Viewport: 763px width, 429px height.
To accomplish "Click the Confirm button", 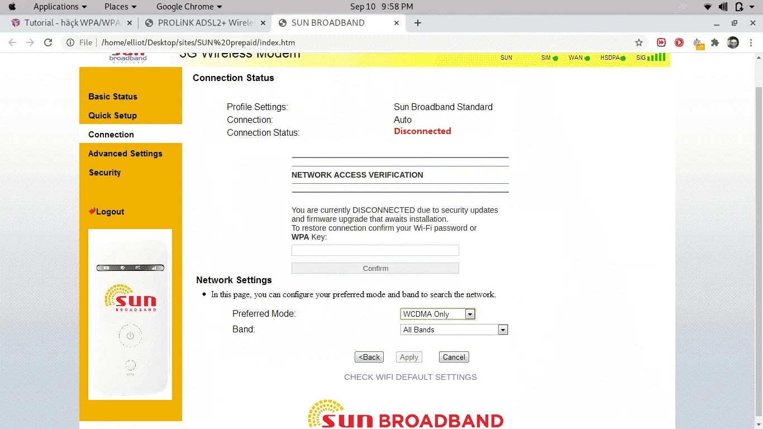I will click(375, 268).
